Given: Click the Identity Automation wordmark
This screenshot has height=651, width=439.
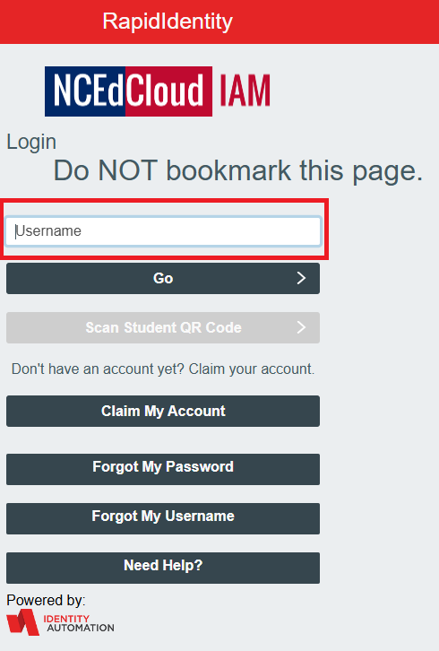Looking at the screenshot, I should [79, 623].
